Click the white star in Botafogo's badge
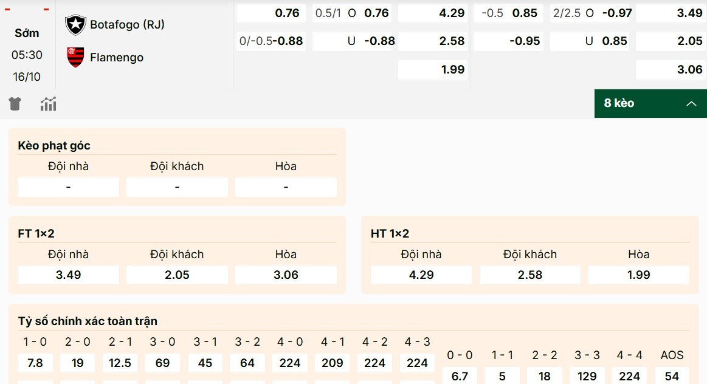This screenshot has height=384, width=707. point(74,25)
